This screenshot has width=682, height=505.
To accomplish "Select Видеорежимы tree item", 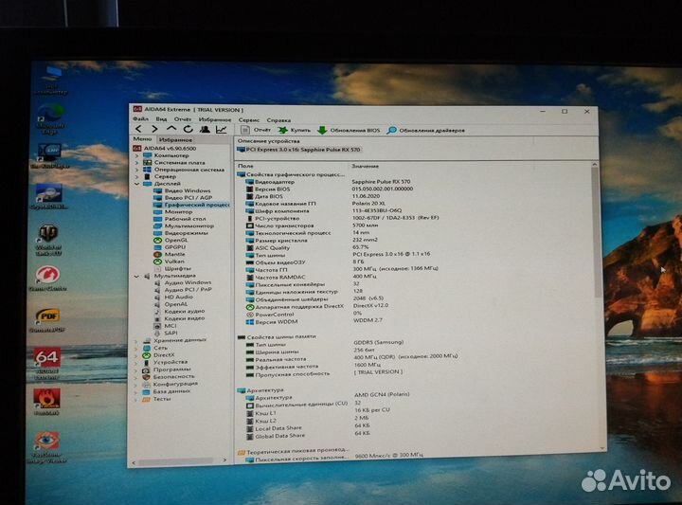I will tap(181, 233).
